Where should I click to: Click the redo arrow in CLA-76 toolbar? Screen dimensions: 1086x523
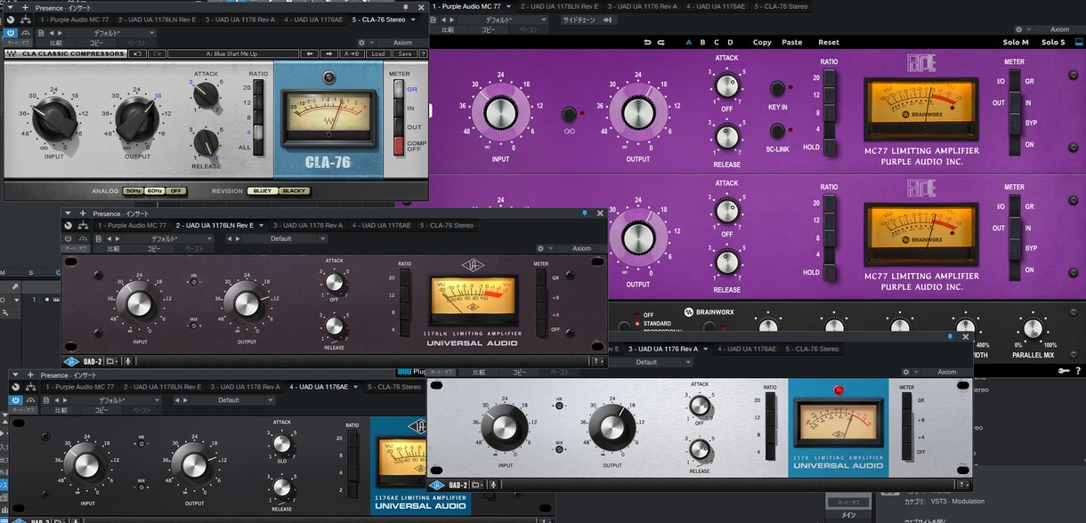(x=158, y=53)
